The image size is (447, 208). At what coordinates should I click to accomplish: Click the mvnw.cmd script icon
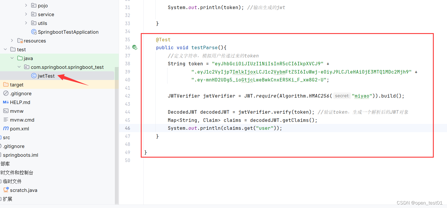(x=6, y=120)
